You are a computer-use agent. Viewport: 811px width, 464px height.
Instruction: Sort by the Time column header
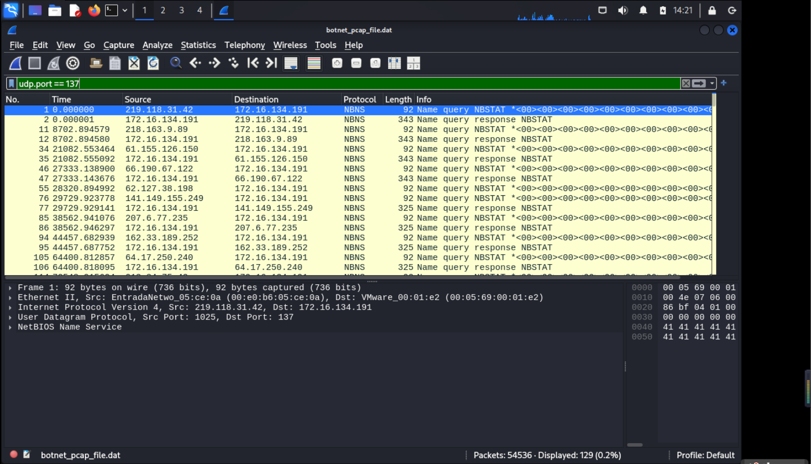[86, 99]
